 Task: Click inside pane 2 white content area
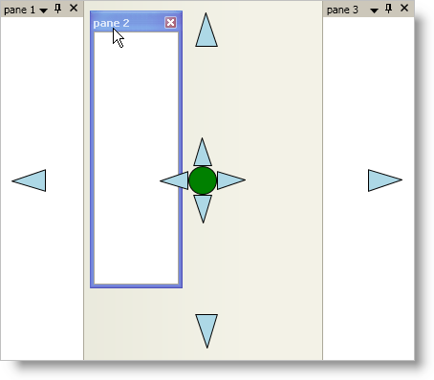pyautogui.click(x=136, y=158)
